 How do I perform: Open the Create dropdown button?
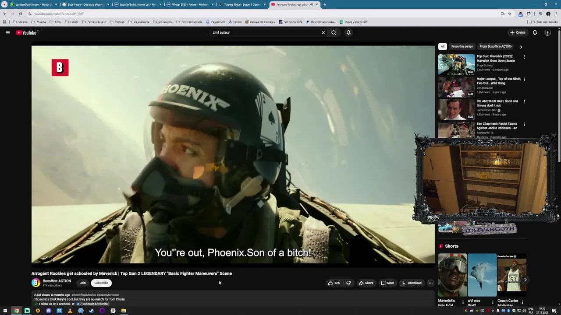point(518,32)
